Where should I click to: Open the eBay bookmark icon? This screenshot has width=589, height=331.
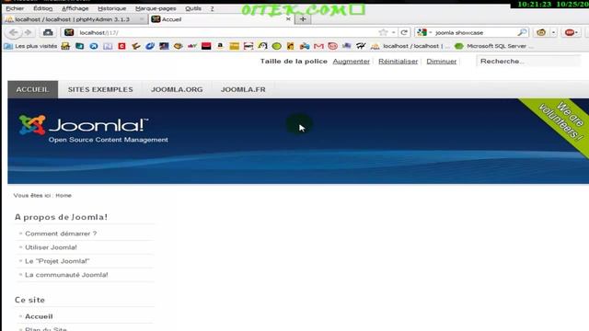[x=192, y=46]
